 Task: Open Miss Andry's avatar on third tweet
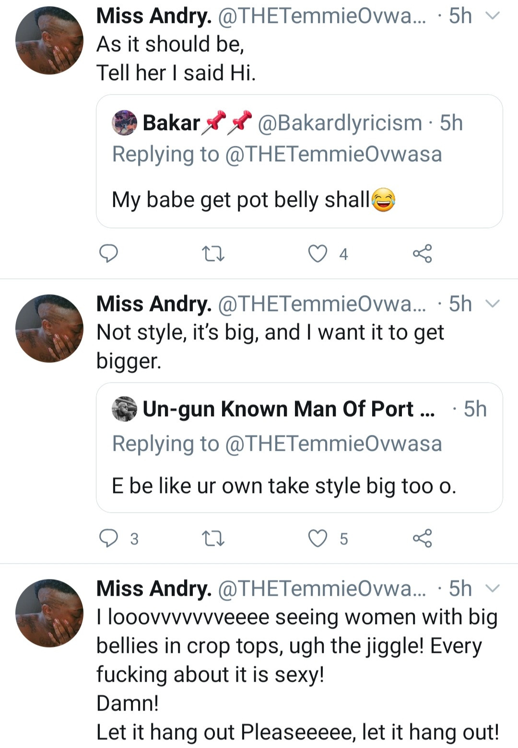(x=49, y=613)
